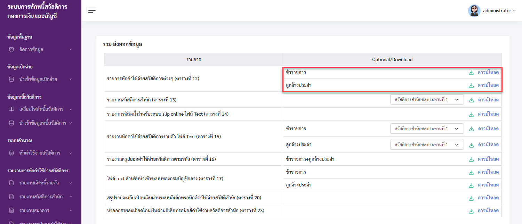Click download icon for ลูกจ้างประจำ under ตารางที่ 12
Screen dimensions: 522x224
(x=471, y=85)
